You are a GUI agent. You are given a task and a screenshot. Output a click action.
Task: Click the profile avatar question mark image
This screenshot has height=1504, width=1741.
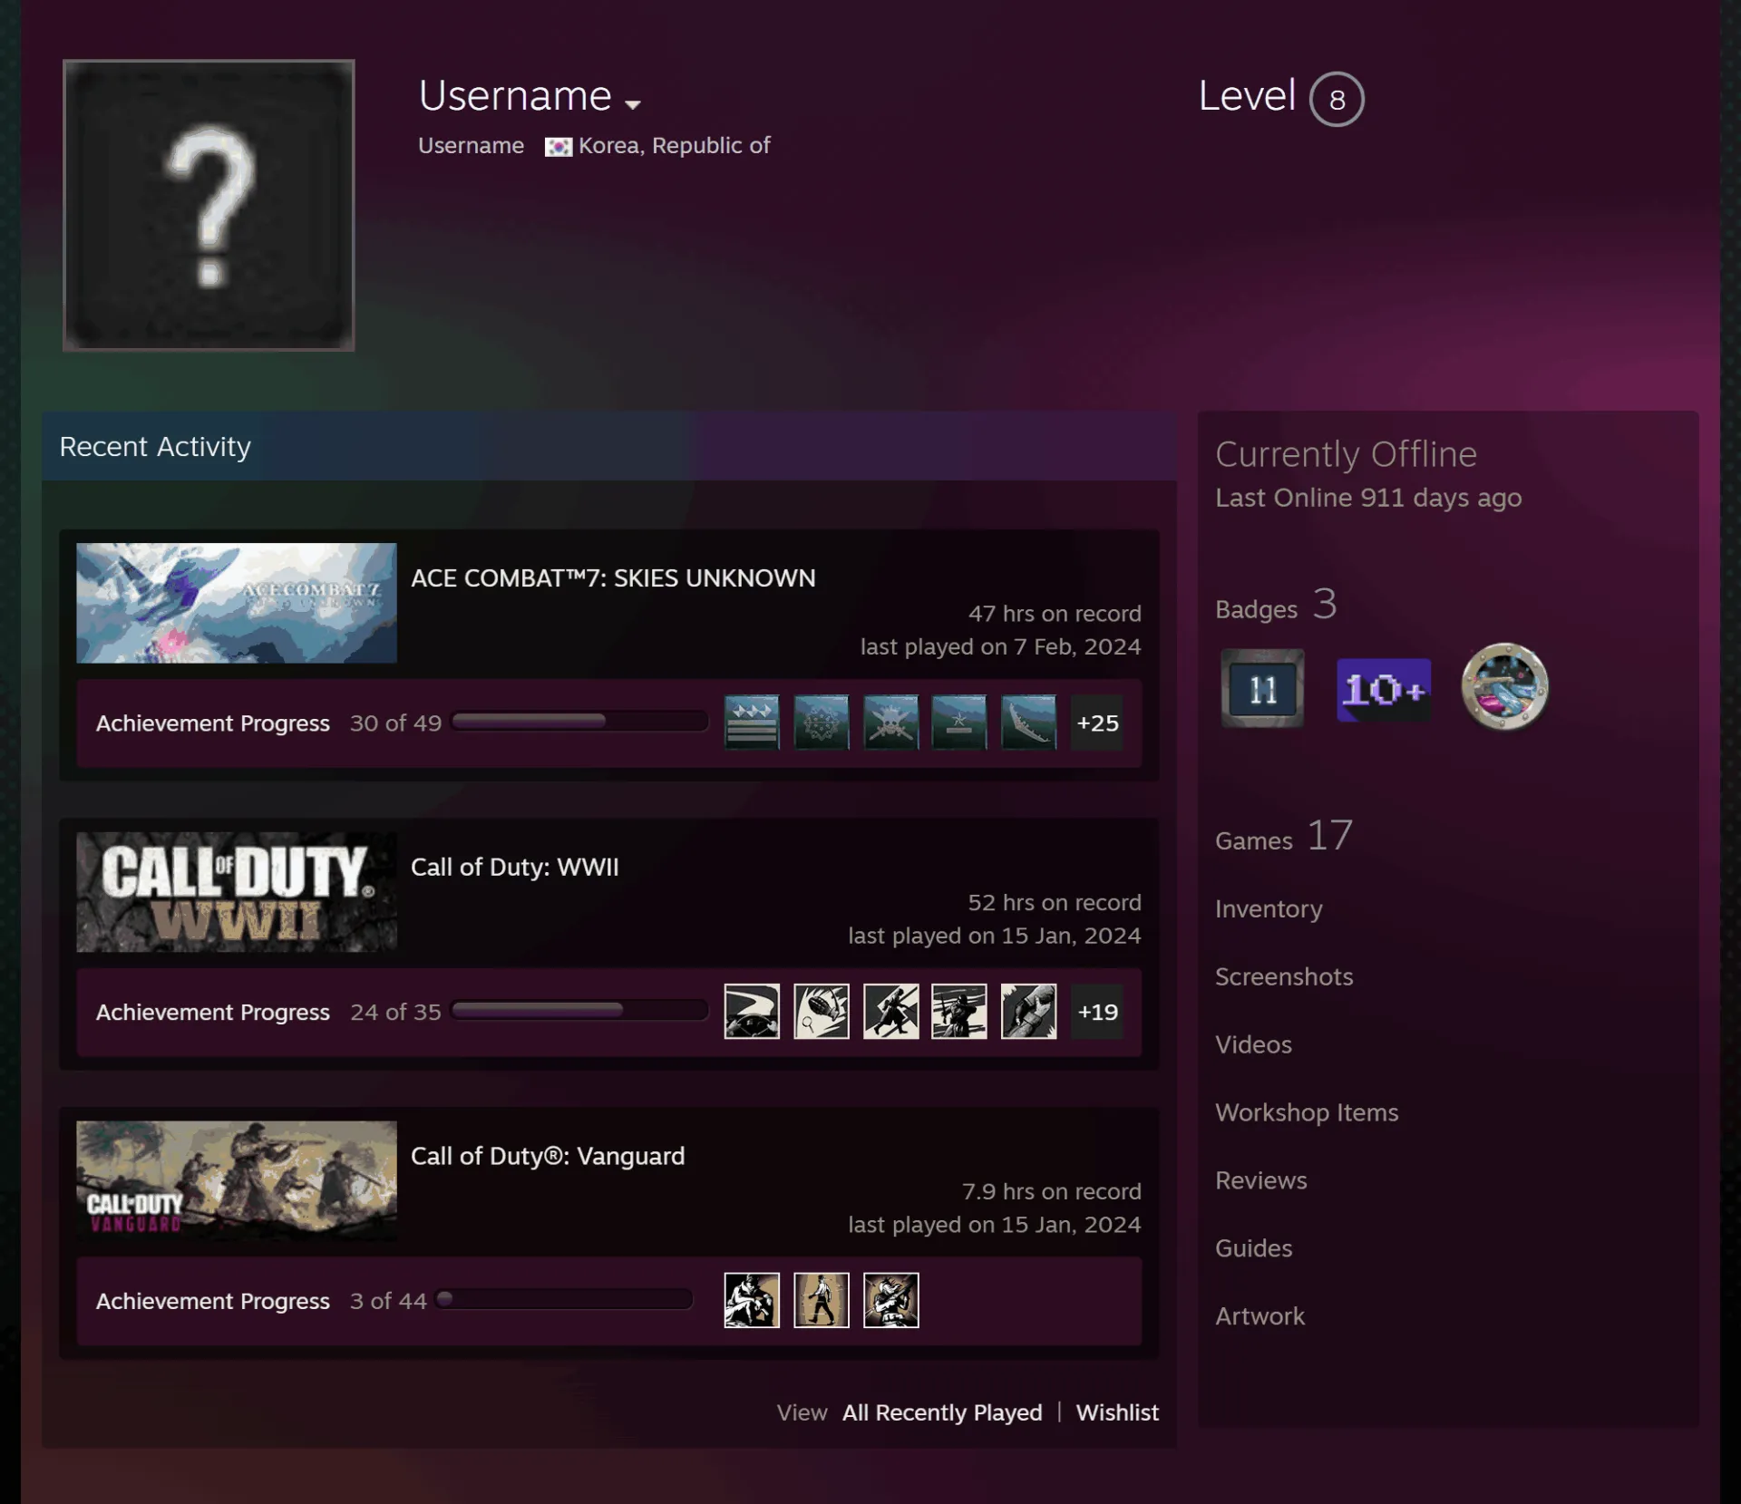tap(209, 205)
